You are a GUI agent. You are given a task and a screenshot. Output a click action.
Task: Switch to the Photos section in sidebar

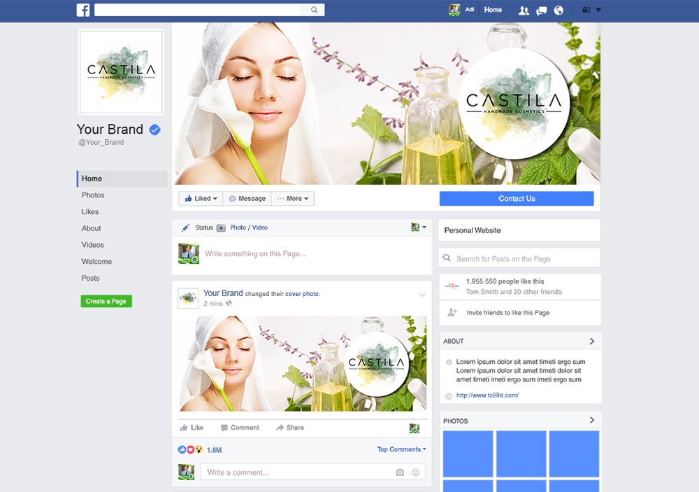pyautogui.click(x=92, y=195)
